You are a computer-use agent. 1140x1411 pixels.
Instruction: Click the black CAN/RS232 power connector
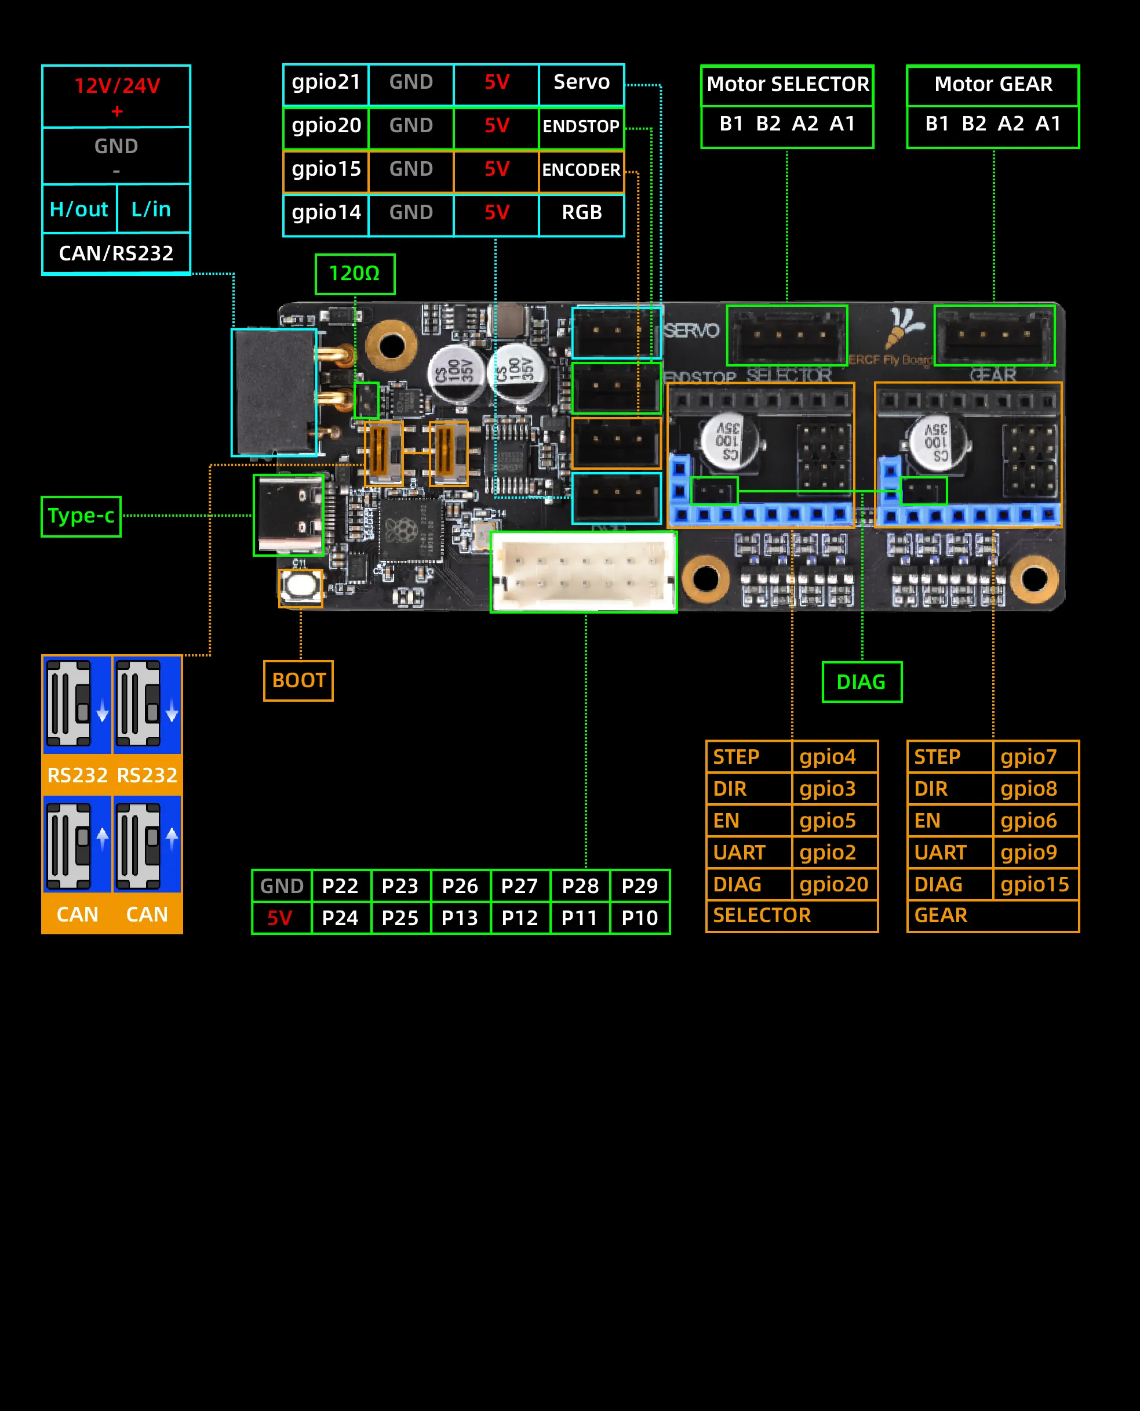pyautogui.click(x=275, y=393)
